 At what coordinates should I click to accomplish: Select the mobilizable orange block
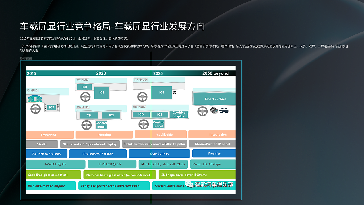(x=160, y=134)
